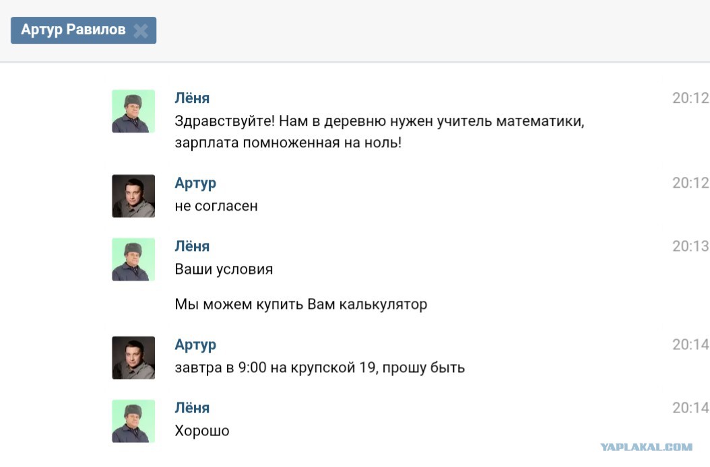Open Лёня's avatar next to 'Хорошо'
Image resolution: width=710 pixels, height=467 pixels.
click(133, 421)
